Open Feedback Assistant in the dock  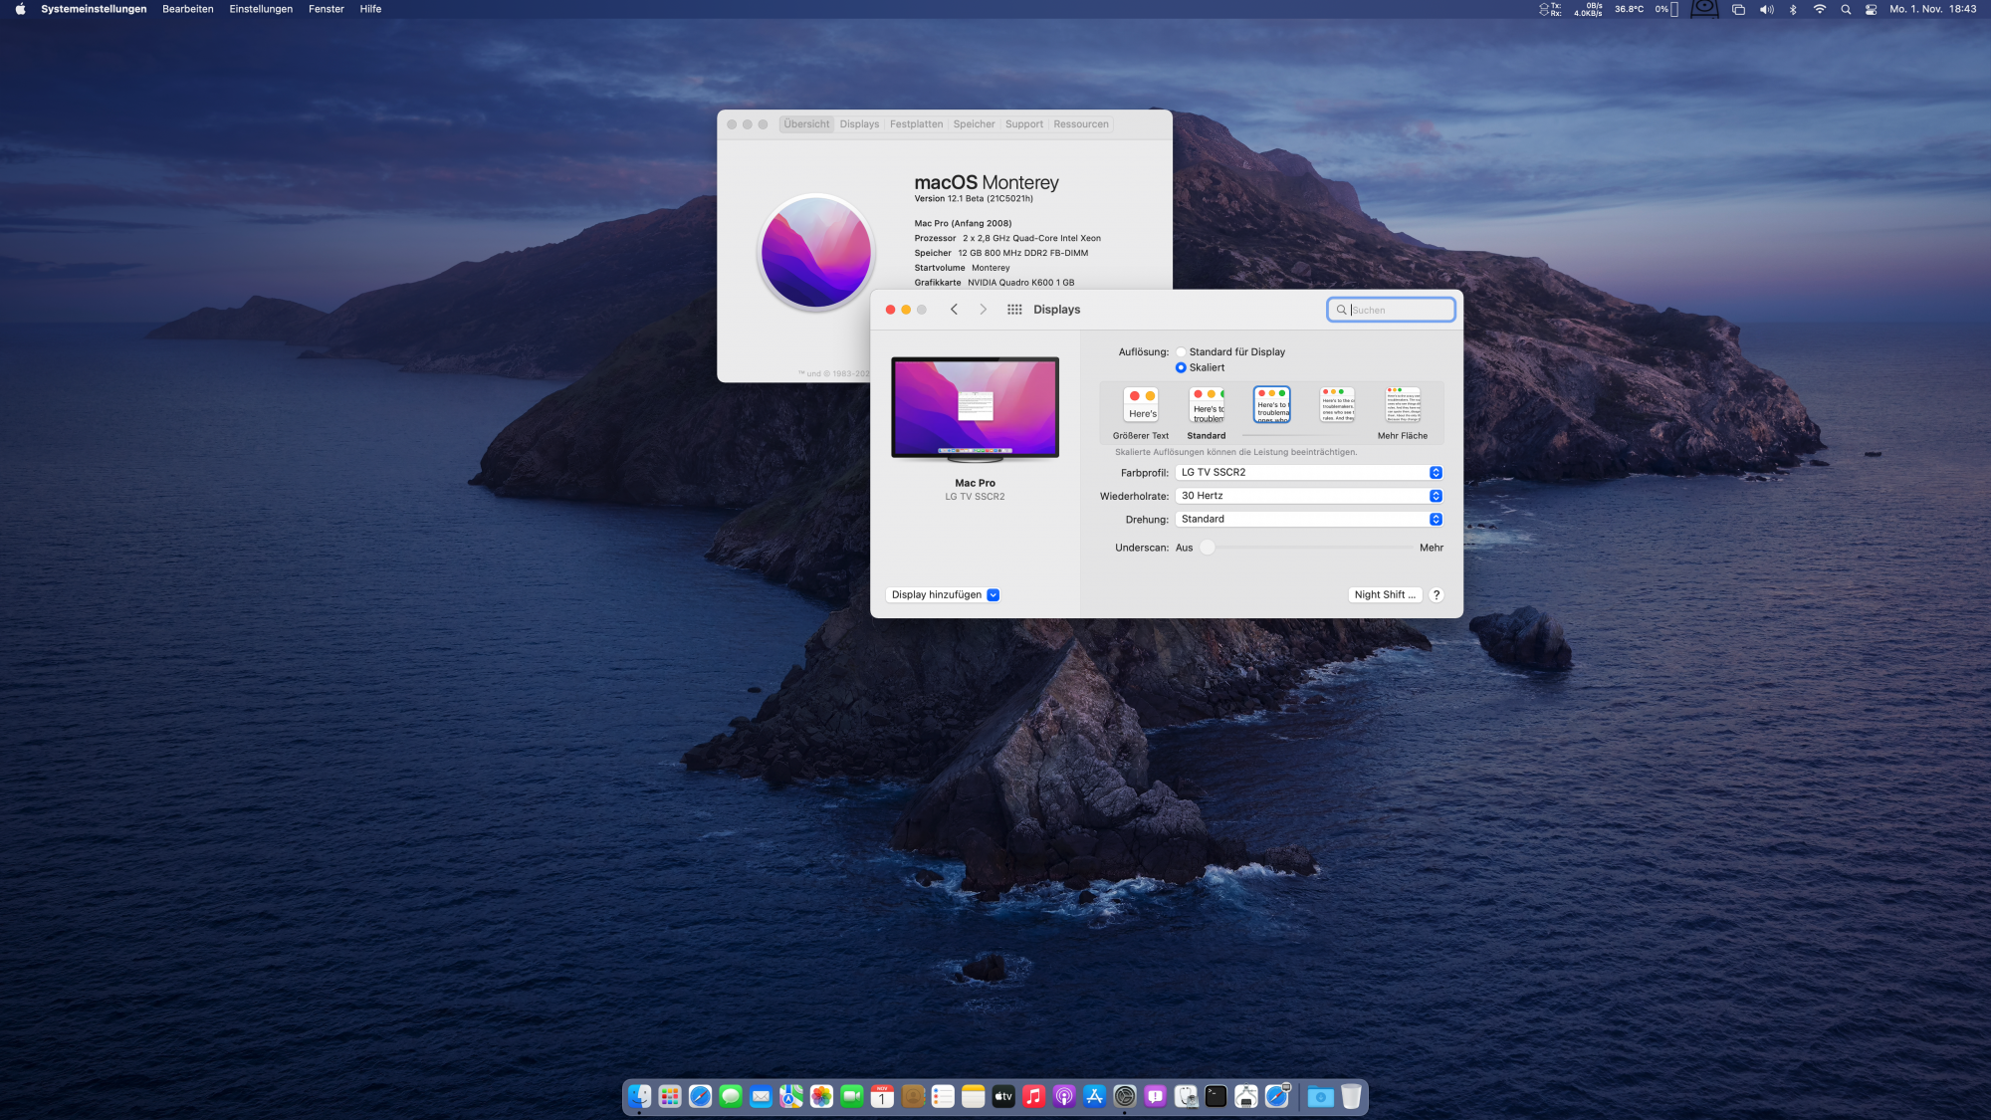pyautogui.click(x=1156, y=1096)
